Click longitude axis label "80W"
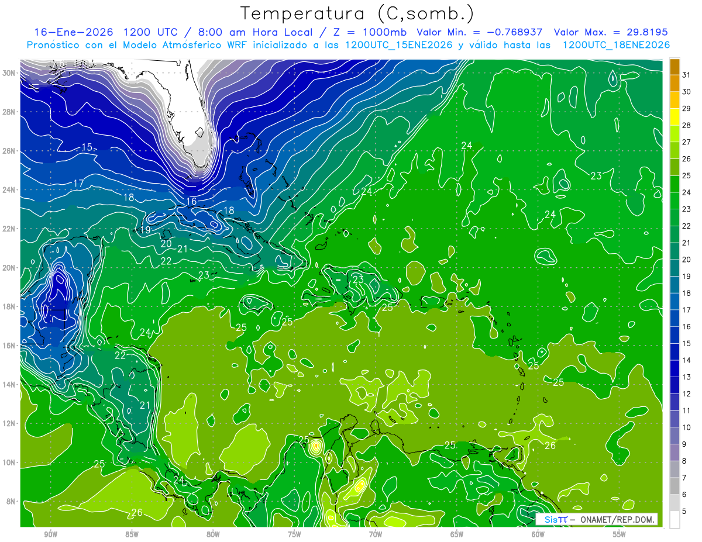 tap(212, 534)
